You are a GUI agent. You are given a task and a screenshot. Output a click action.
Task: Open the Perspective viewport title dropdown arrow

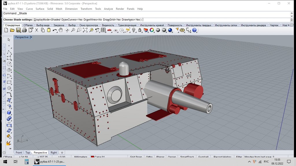pos(31,37)
